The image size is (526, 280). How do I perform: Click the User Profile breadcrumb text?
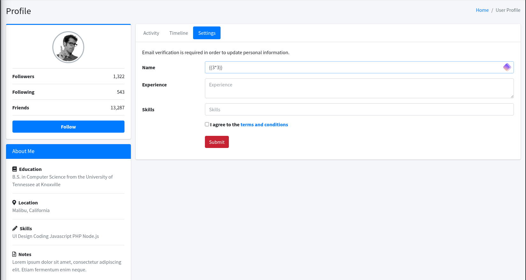pos(508,10)
